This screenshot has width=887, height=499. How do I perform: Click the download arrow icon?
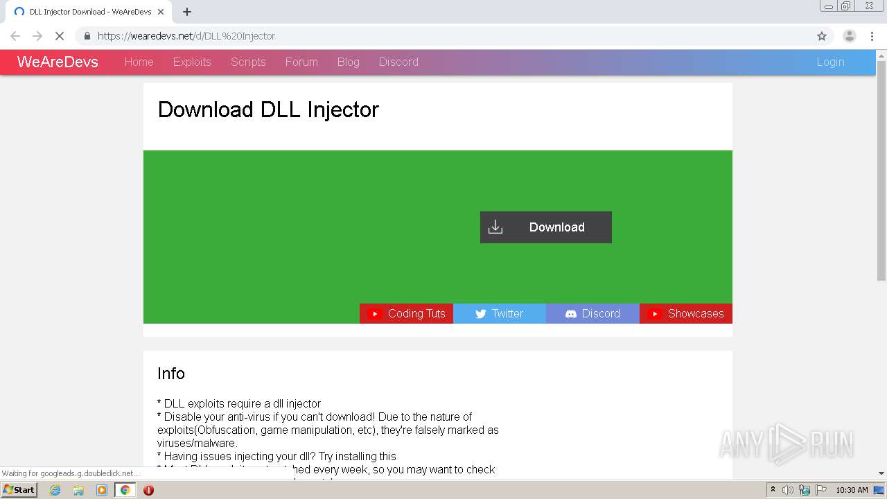(495, 227)
